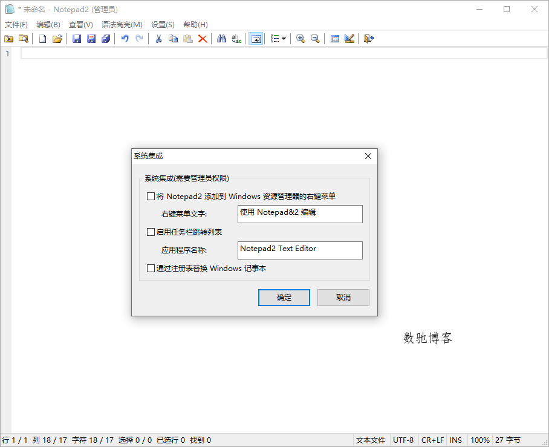Confirm the dialog with 确定 button
Image resolution: width=549 pixels, height=447 pixels.
(284, 298)
